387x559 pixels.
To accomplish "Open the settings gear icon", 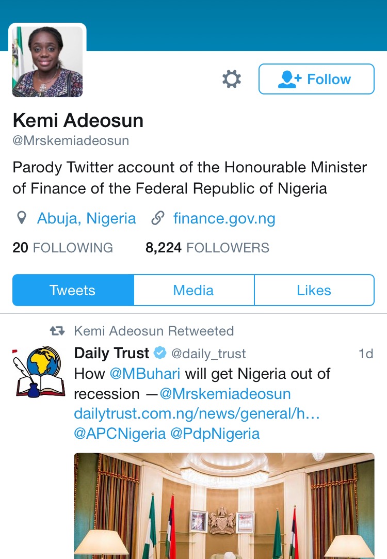I will pos(232,79).
